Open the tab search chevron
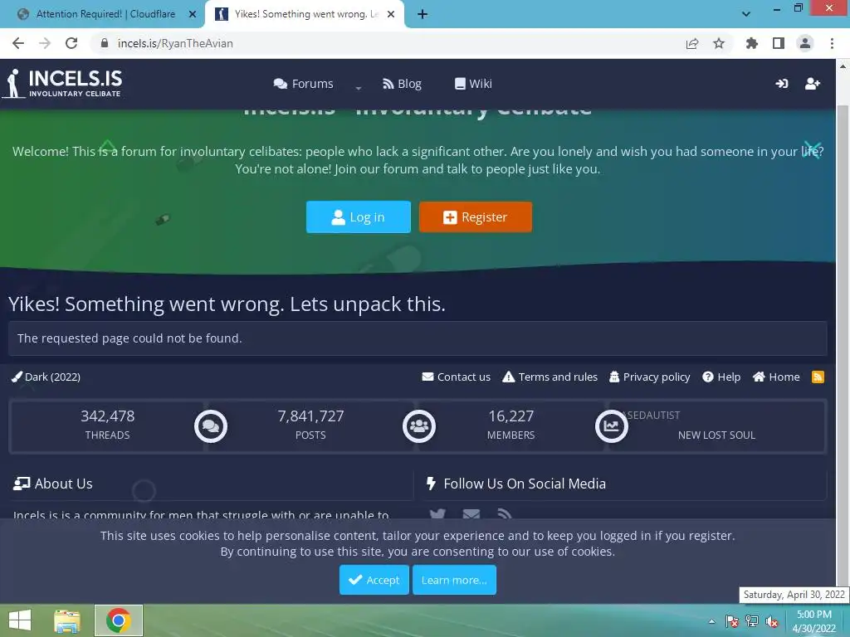850x637 pixels. (x=746, y=14)
